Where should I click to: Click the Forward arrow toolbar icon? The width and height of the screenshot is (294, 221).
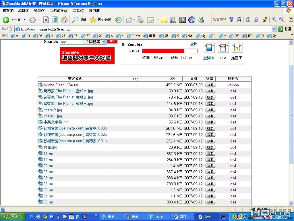[32, 20]
